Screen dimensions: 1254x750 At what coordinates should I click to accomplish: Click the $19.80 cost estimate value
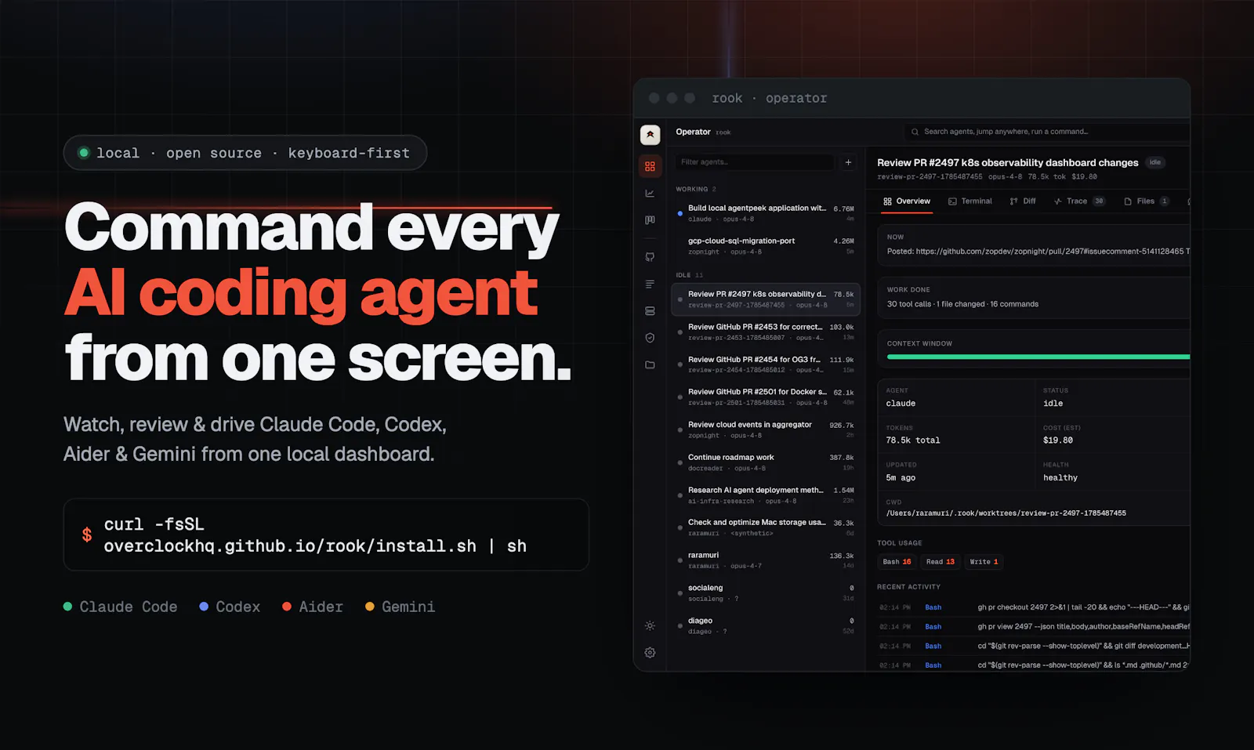(x=1058, y=440)
